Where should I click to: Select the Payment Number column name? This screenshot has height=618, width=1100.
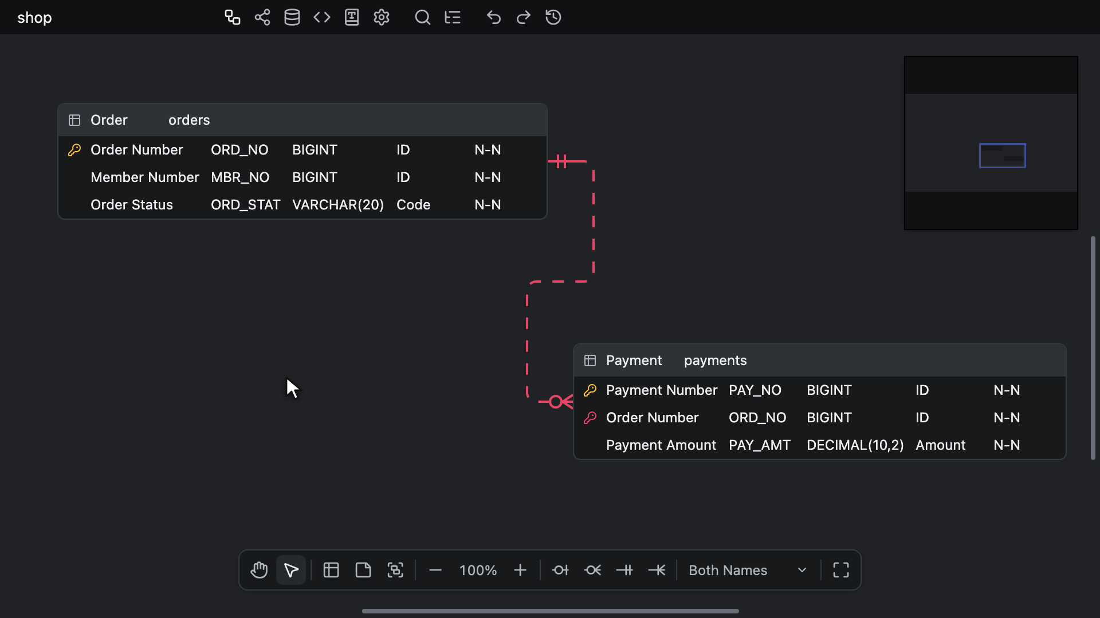(x=662, y=390)
